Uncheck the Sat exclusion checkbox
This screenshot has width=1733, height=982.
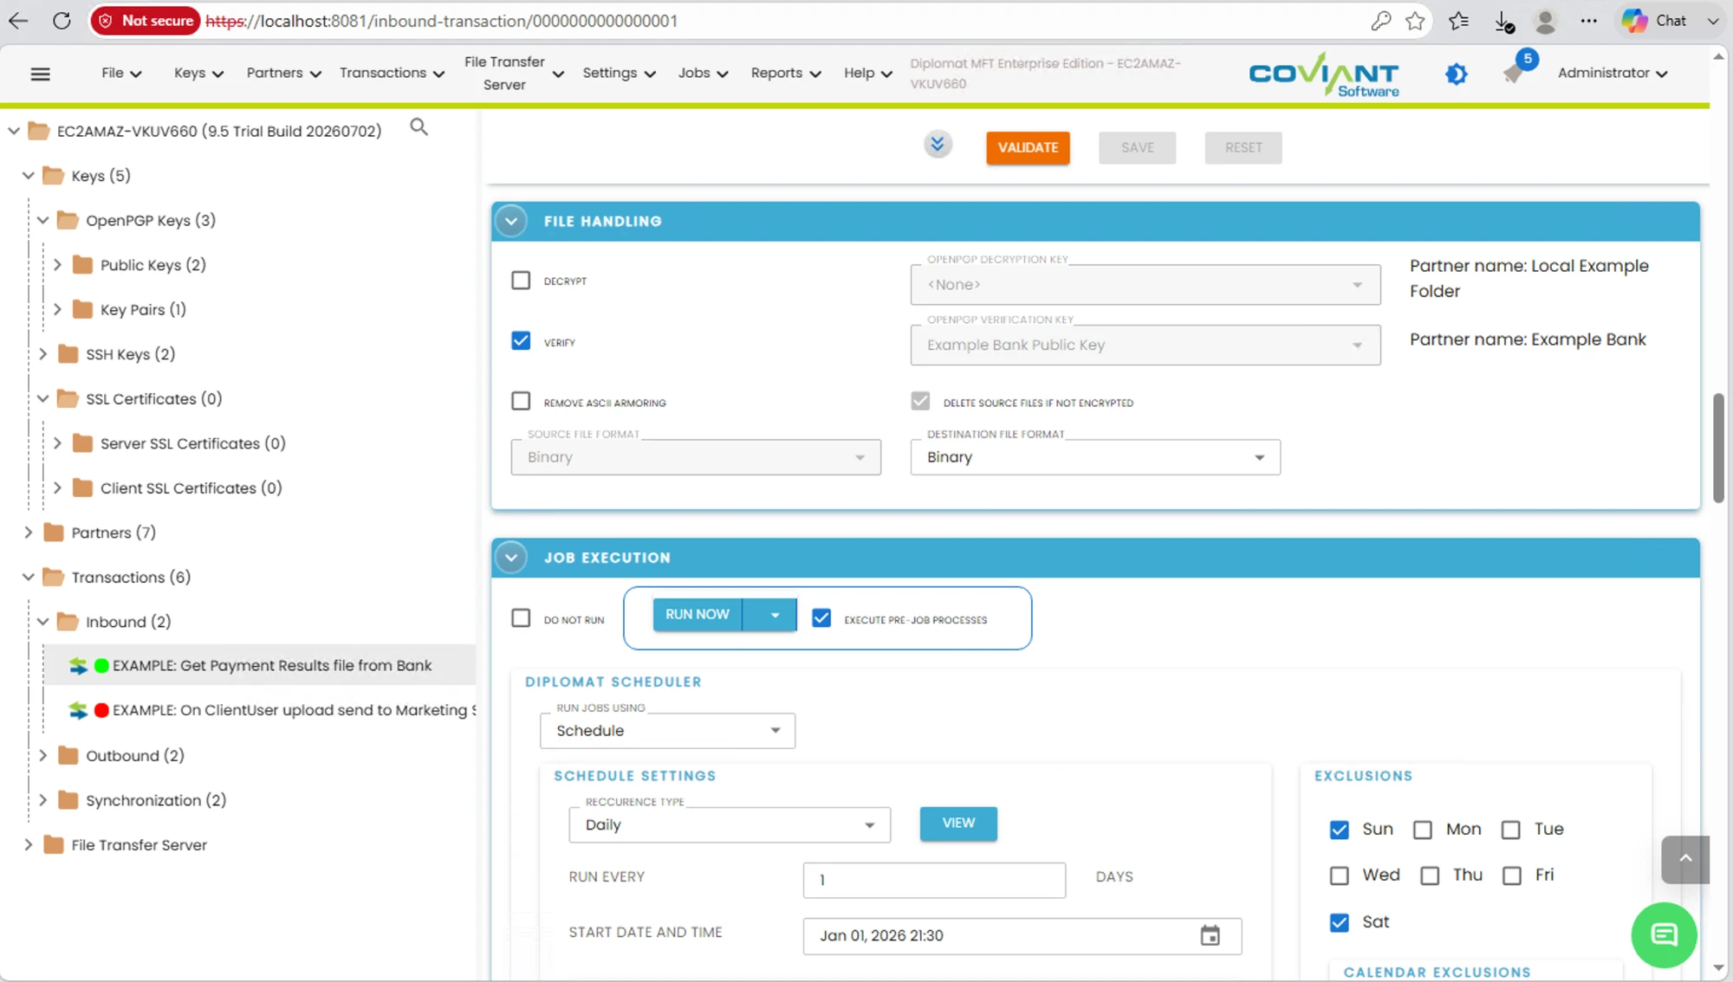(x=1340, y=922)
